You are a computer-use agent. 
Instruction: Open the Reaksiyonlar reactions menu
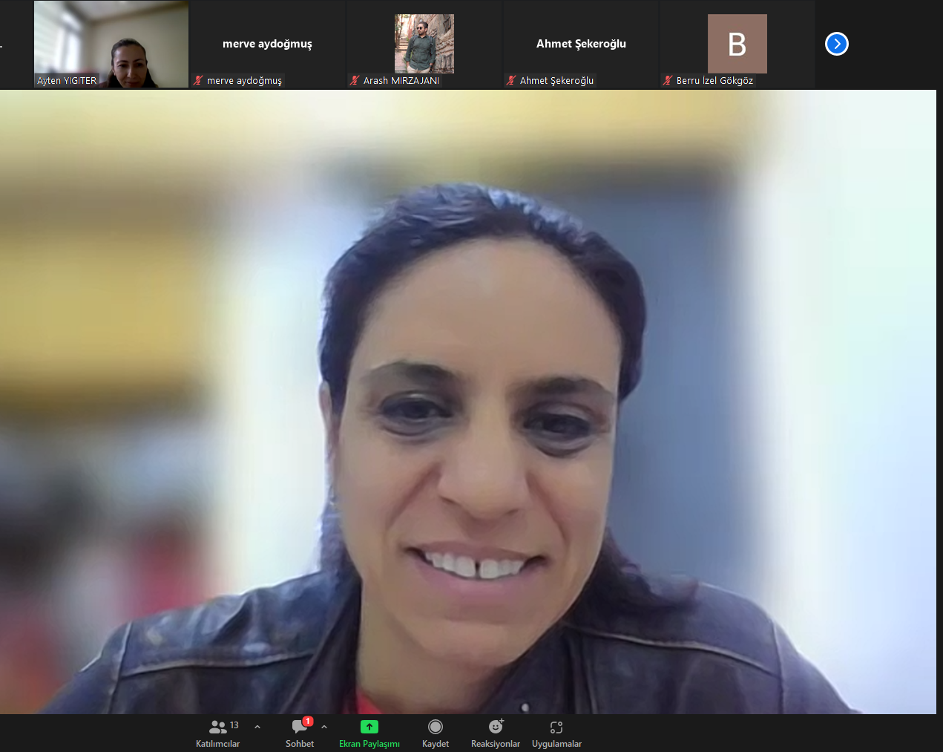pyautogui.click(x=496, y=733)
